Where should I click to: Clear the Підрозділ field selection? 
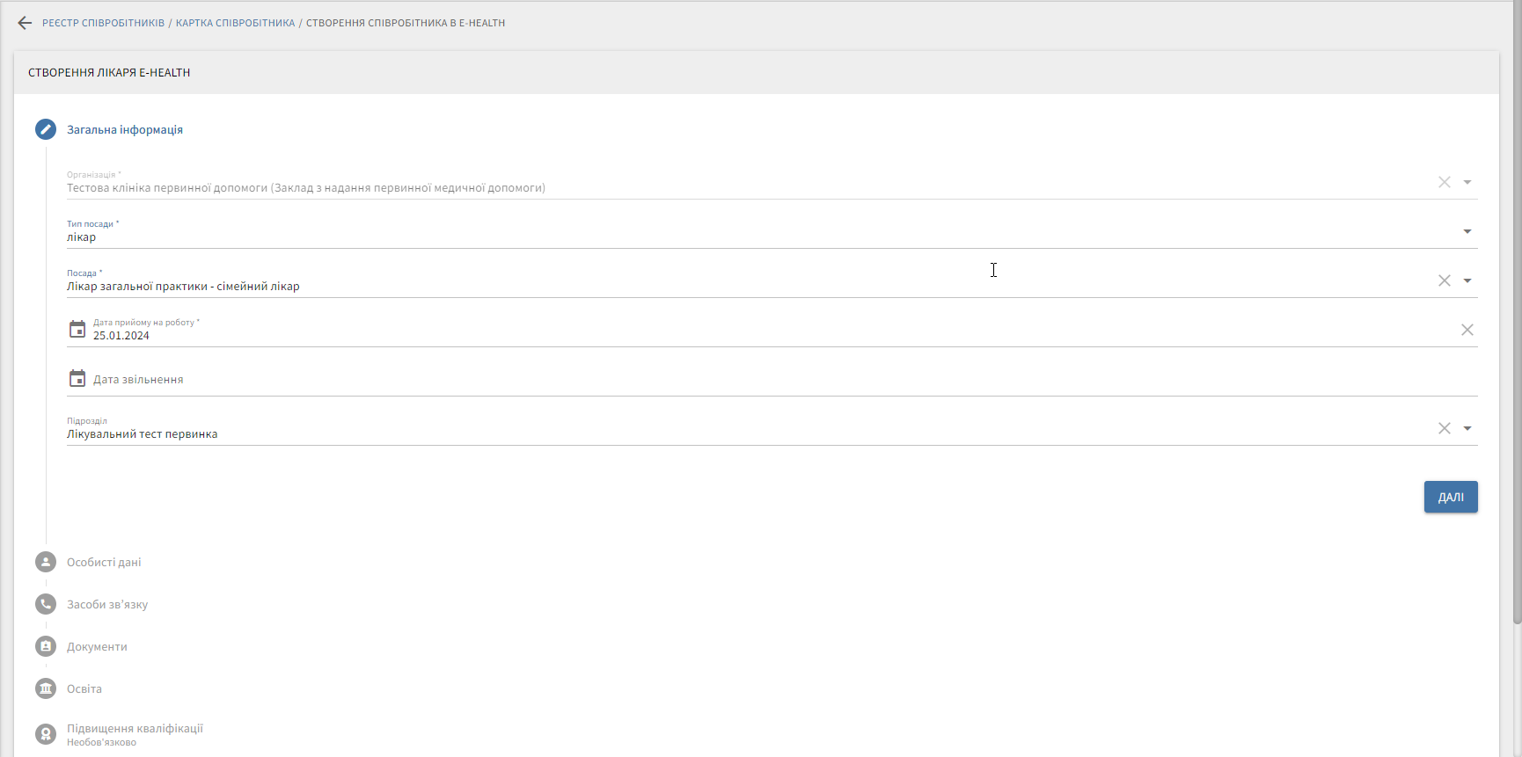(x=1444, y=428)
